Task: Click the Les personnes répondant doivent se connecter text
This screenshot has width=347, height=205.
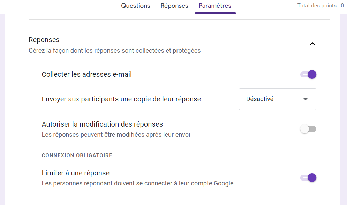Action: pos(138,183)
